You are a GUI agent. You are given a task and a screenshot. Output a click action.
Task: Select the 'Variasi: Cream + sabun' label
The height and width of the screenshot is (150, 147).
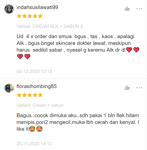click(40, 105)
